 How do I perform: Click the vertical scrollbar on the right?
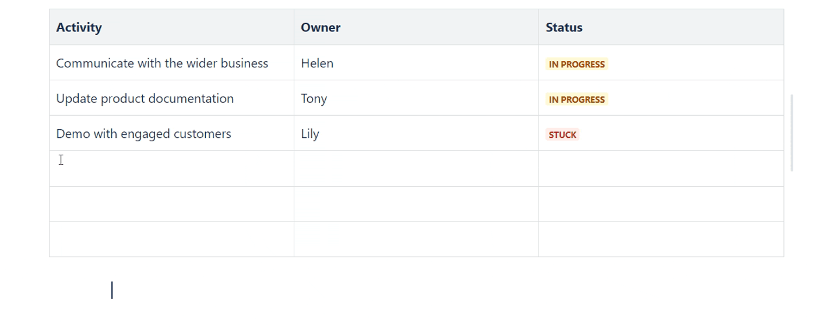point(792,133)
